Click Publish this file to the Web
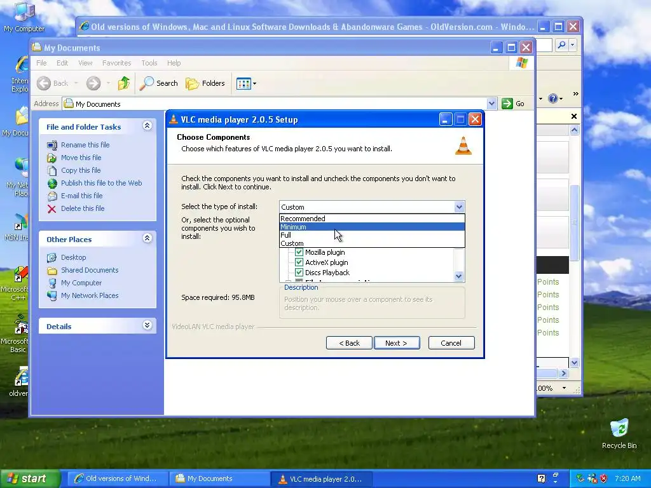Viewport: 651px width, 488px height. tap(101, 183)
